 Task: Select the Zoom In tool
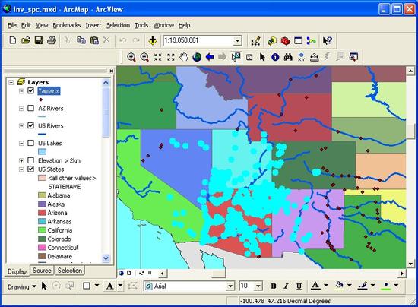tap(131, 57)
